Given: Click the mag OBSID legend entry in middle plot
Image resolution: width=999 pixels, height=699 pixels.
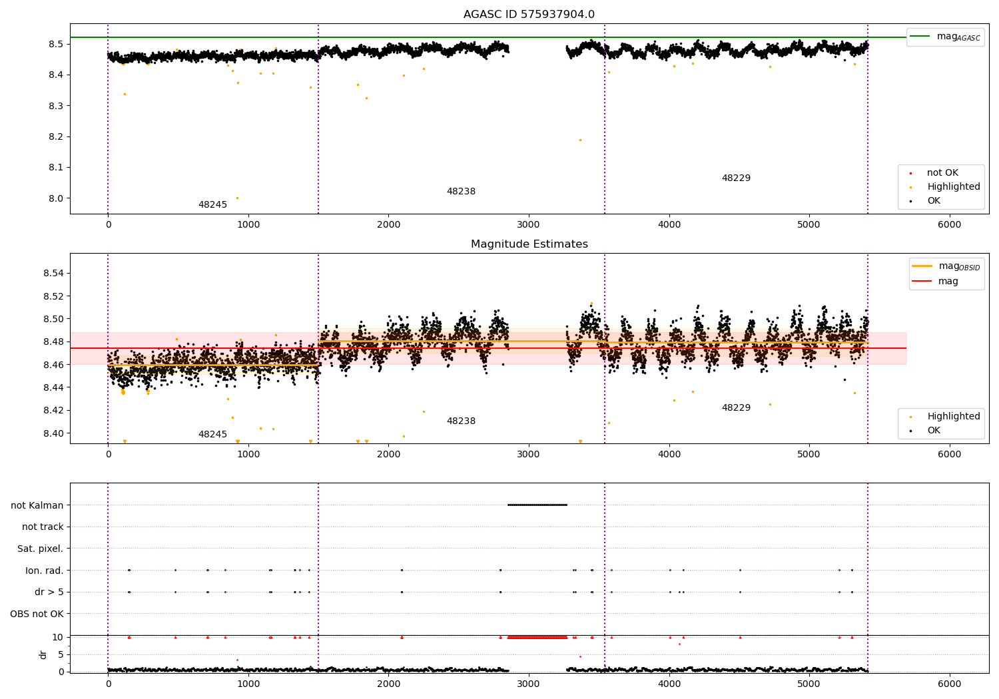Looking at the screenshot, I should coord(945,266).
